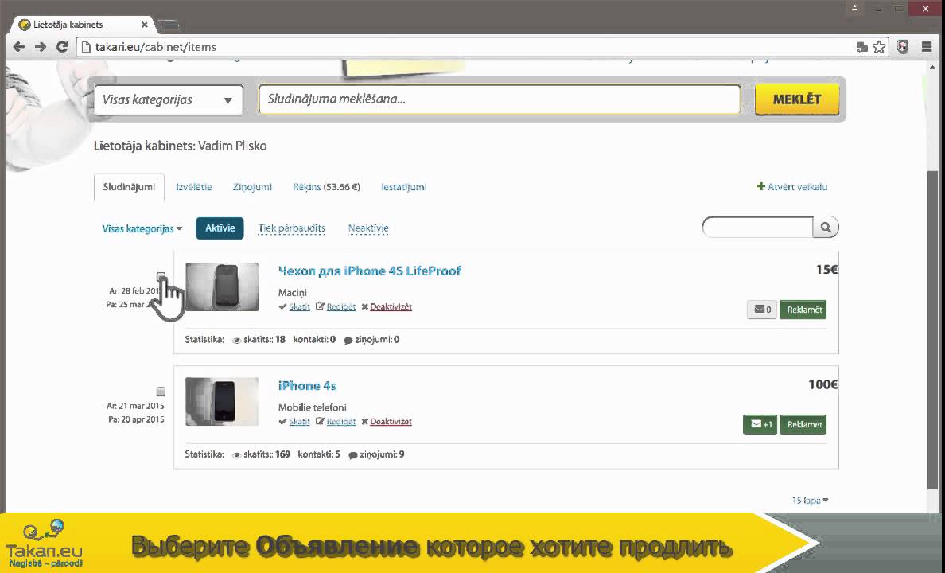
Task: Click Deaktivizēt for the LifeProof case listing
Action: pyautogui.click(x=391, y=306)
